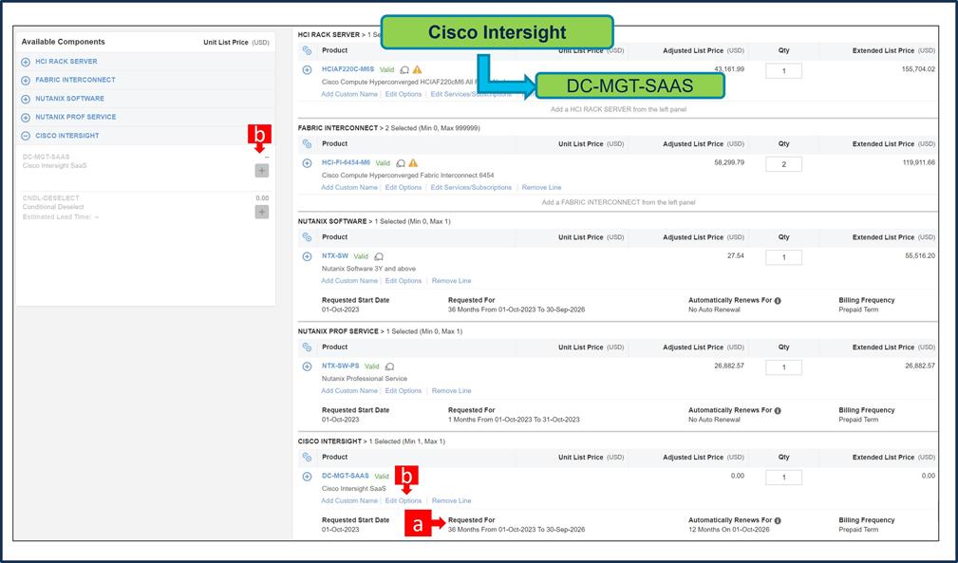Viewport: 958px width, 563px height.
Task: Remove Line for NTX-SW
Action: 452,281
